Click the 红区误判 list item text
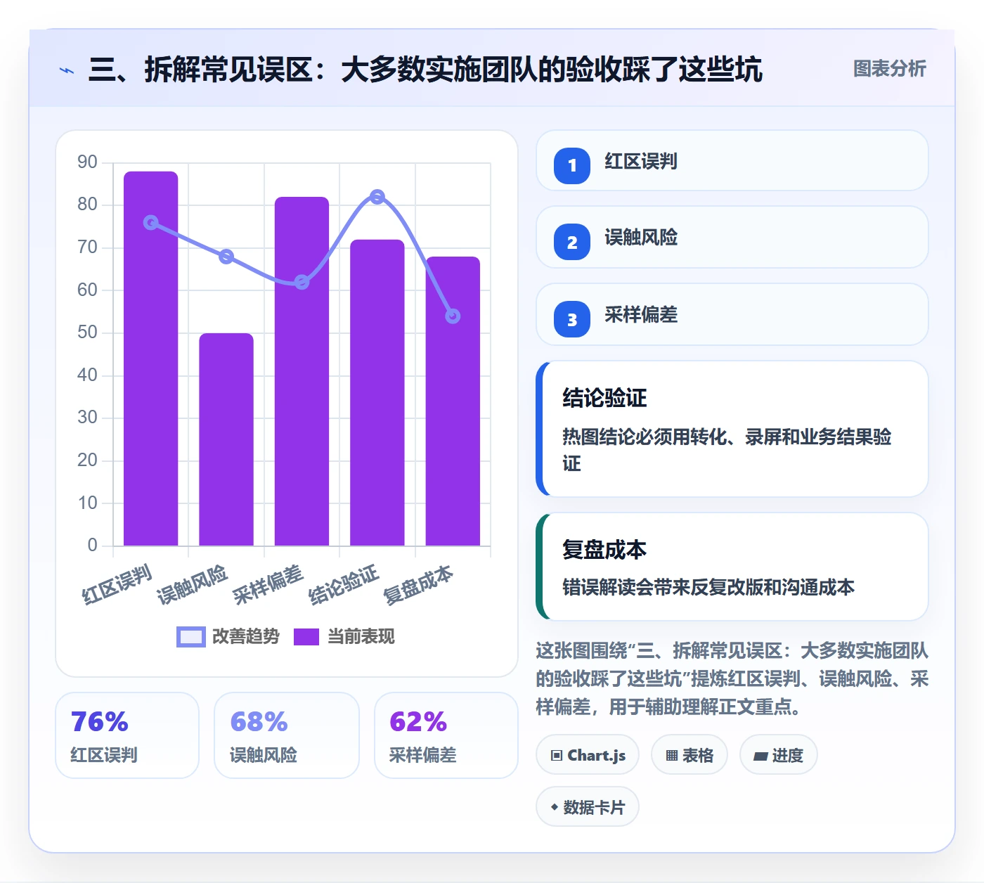This screenshot has width=984, height=883. [x=641, y=162]
